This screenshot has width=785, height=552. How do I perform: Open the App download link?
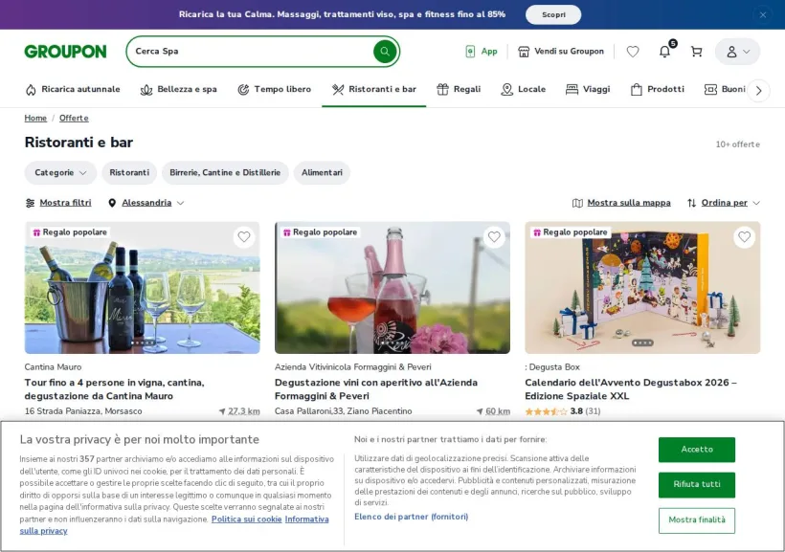pos(482,51)
